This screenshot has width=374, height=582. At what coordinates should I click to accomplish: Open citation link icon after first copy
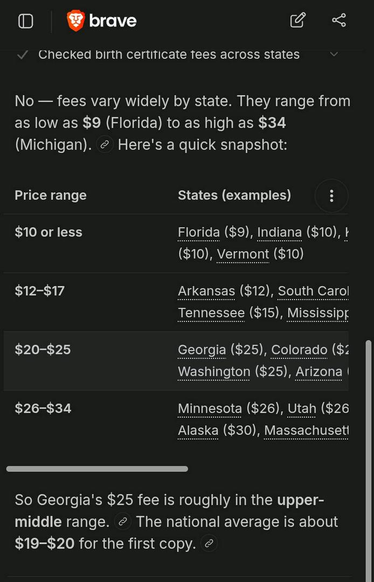[x=209, y=544]
